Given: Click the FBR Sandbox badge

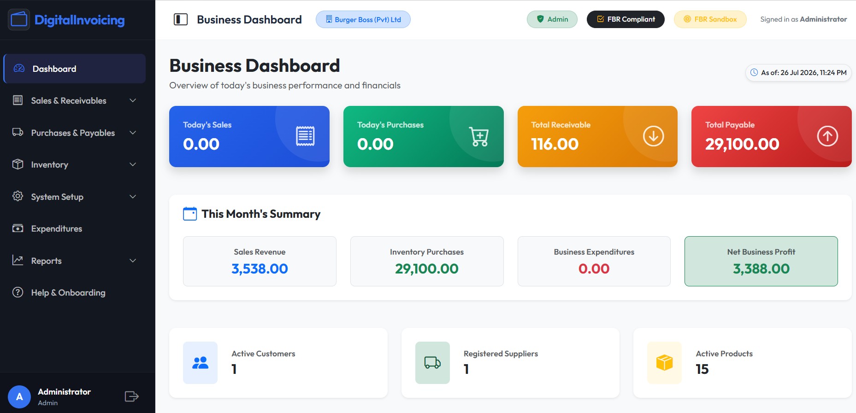Looking at the screenshot, I should coord(710,19).
